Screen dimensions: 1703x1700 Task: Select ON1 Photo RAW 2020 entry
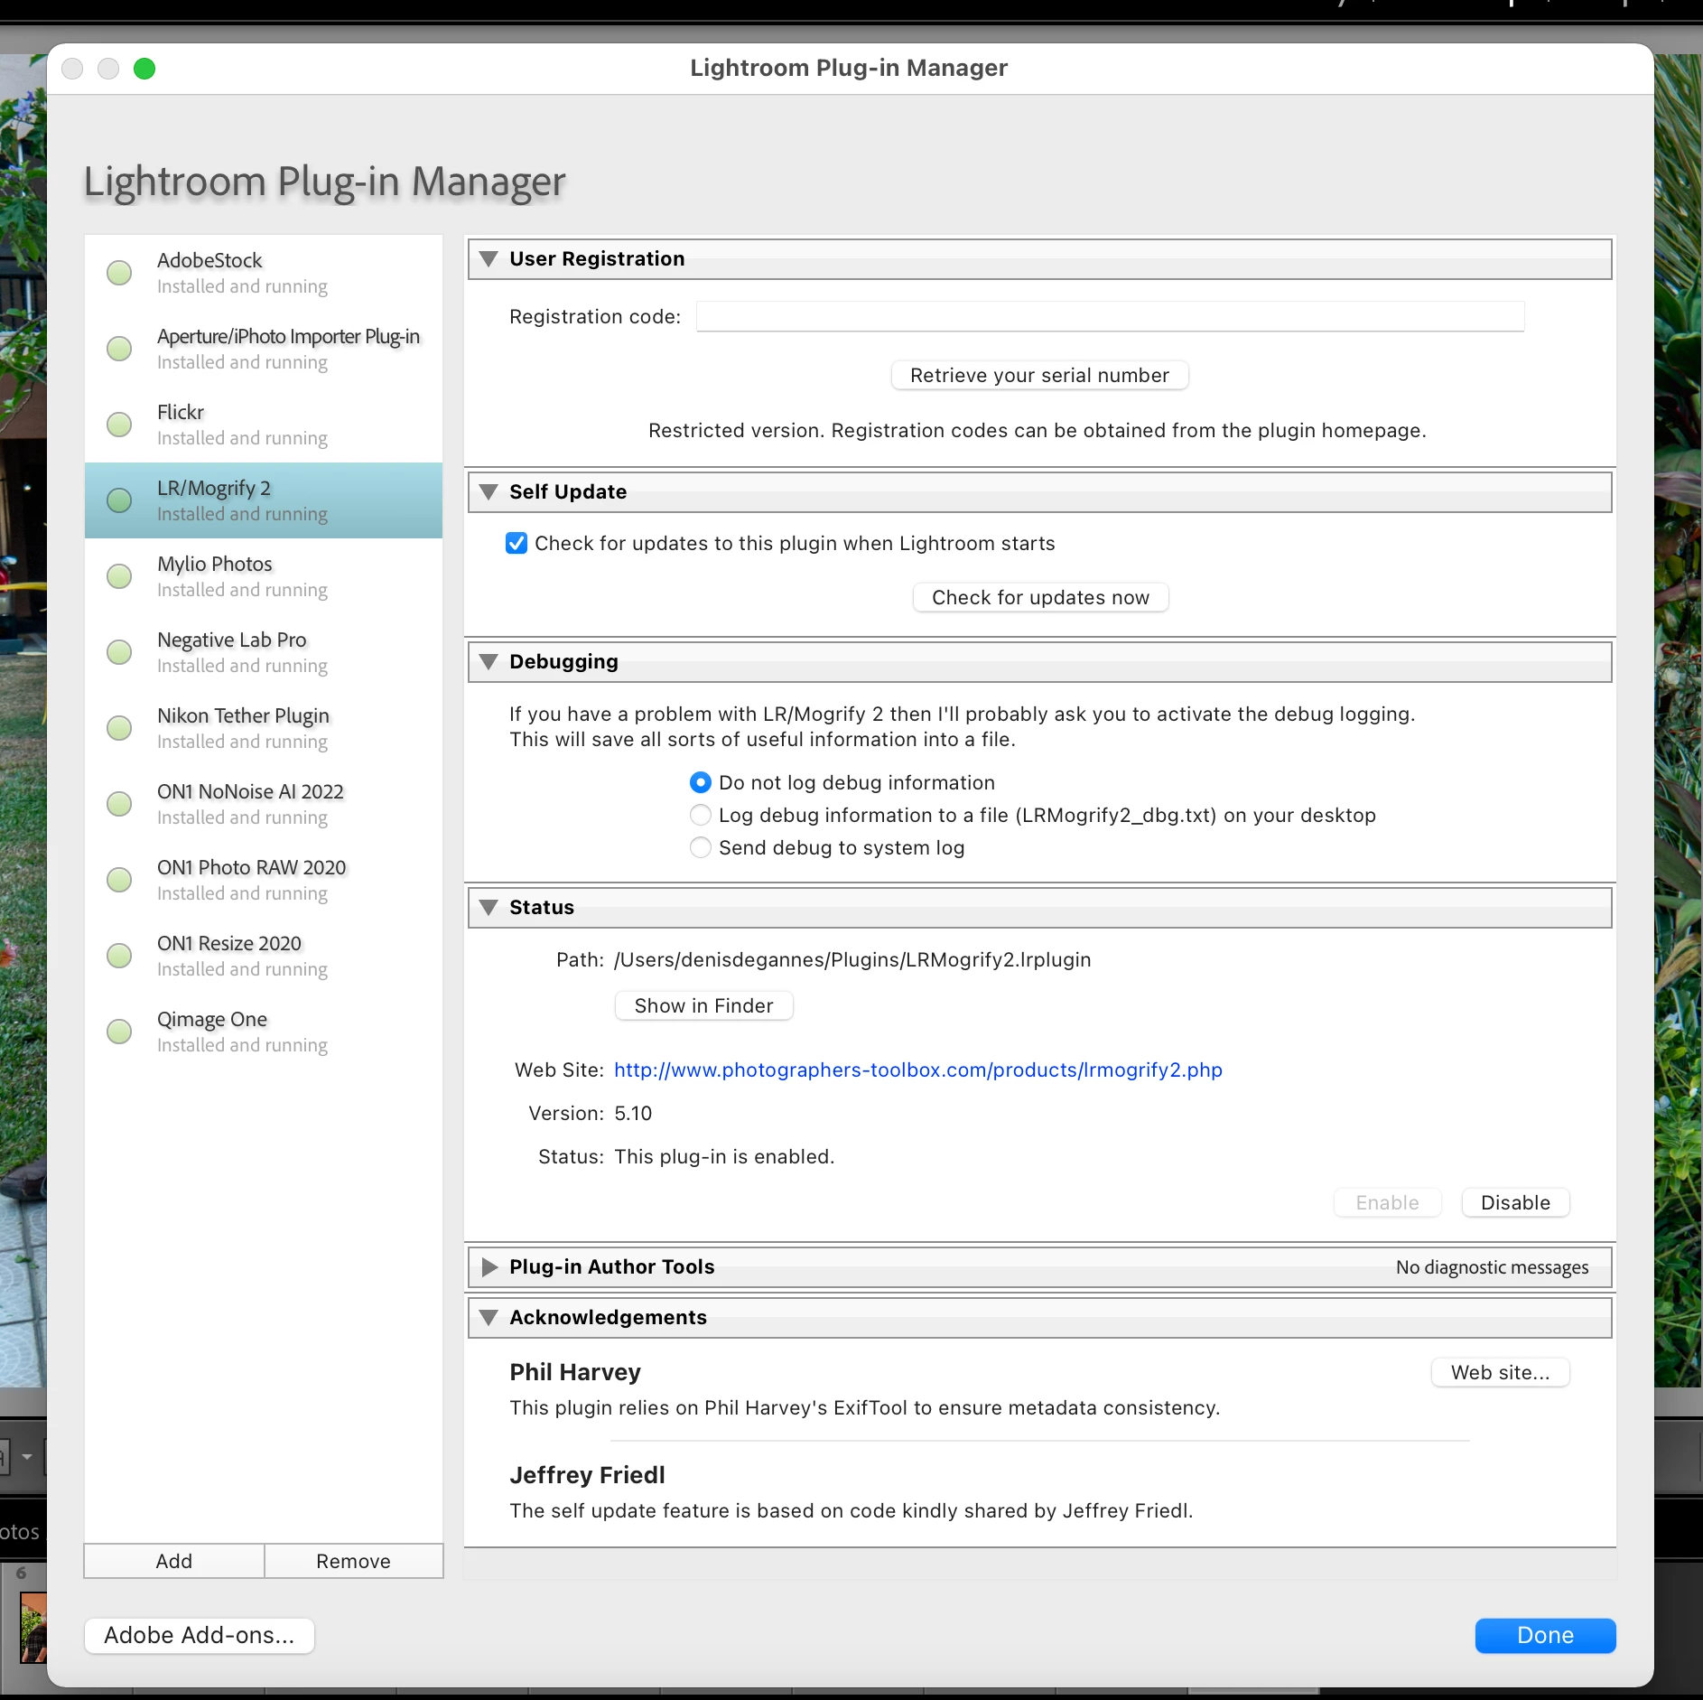click(264, 880)
